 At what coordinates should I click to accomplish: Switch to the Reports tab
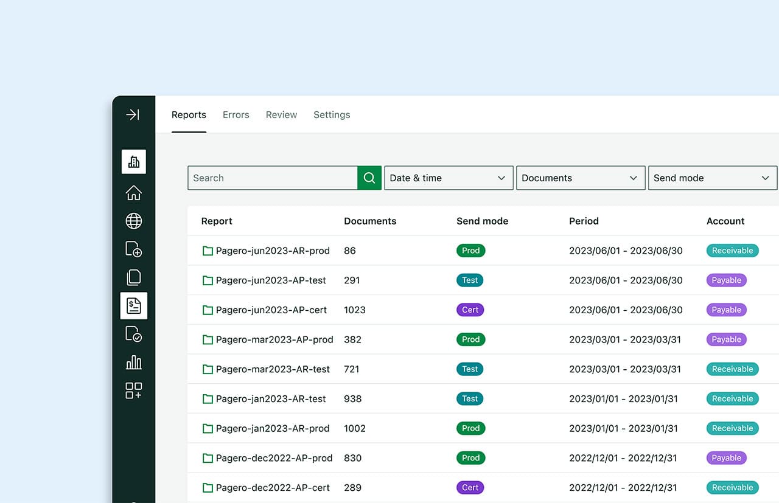[x=189, y=114]
